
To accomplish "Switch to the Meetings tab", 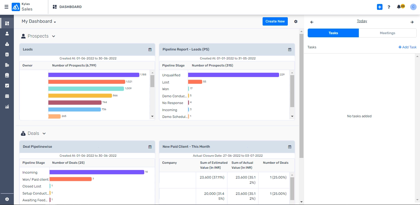I will click(x=387, y=33).
